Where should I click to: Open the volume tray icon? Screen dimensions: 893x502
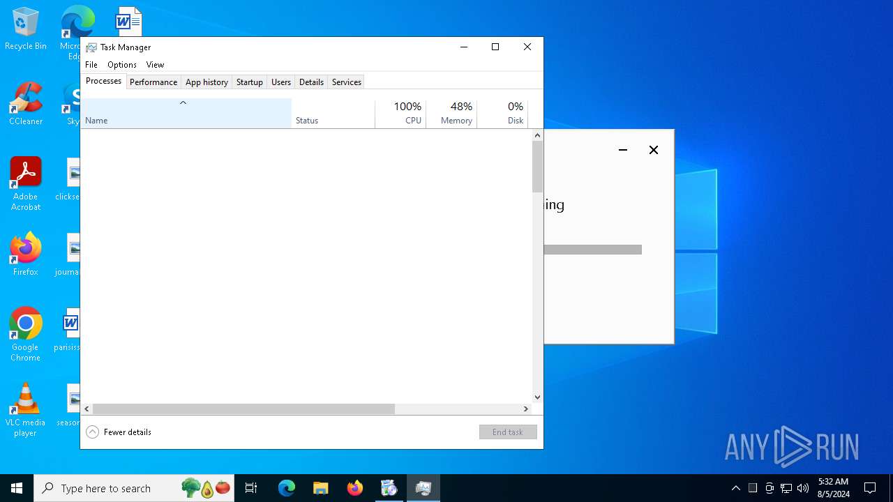pos(803,488)
